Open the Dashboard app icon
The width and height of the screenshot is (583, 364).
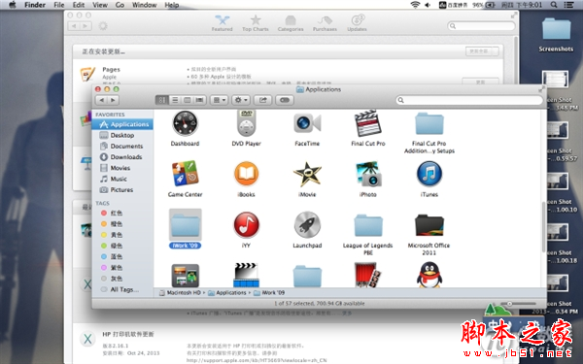pos(185,123)
